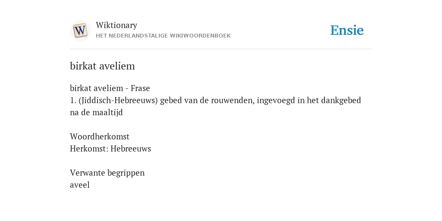Click the Wiktionary W logo icon

click(80, 31)
